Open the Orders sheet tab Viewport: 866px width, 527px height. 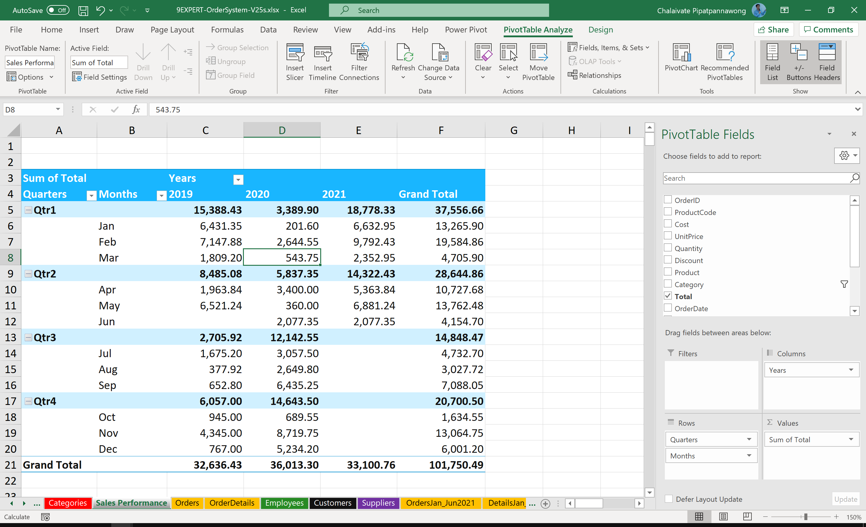point(187,503)
